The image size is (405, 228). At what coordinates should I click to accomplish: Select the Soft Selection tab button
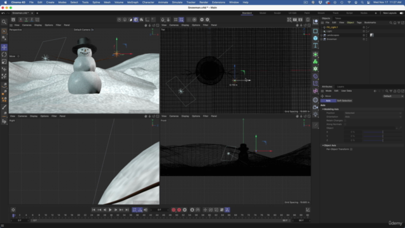click(x=344, y=101)
